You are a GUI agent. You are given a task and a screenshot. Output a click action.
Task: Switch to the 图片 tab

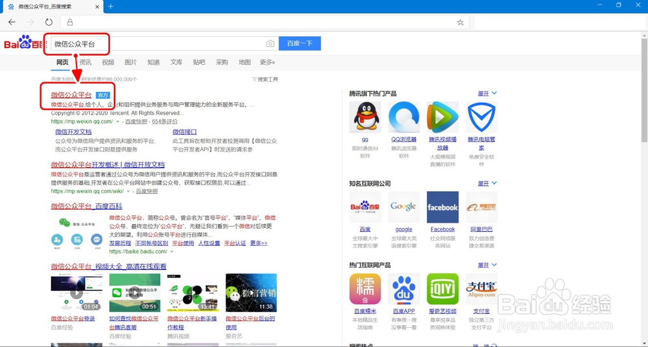tap(131, 62)
